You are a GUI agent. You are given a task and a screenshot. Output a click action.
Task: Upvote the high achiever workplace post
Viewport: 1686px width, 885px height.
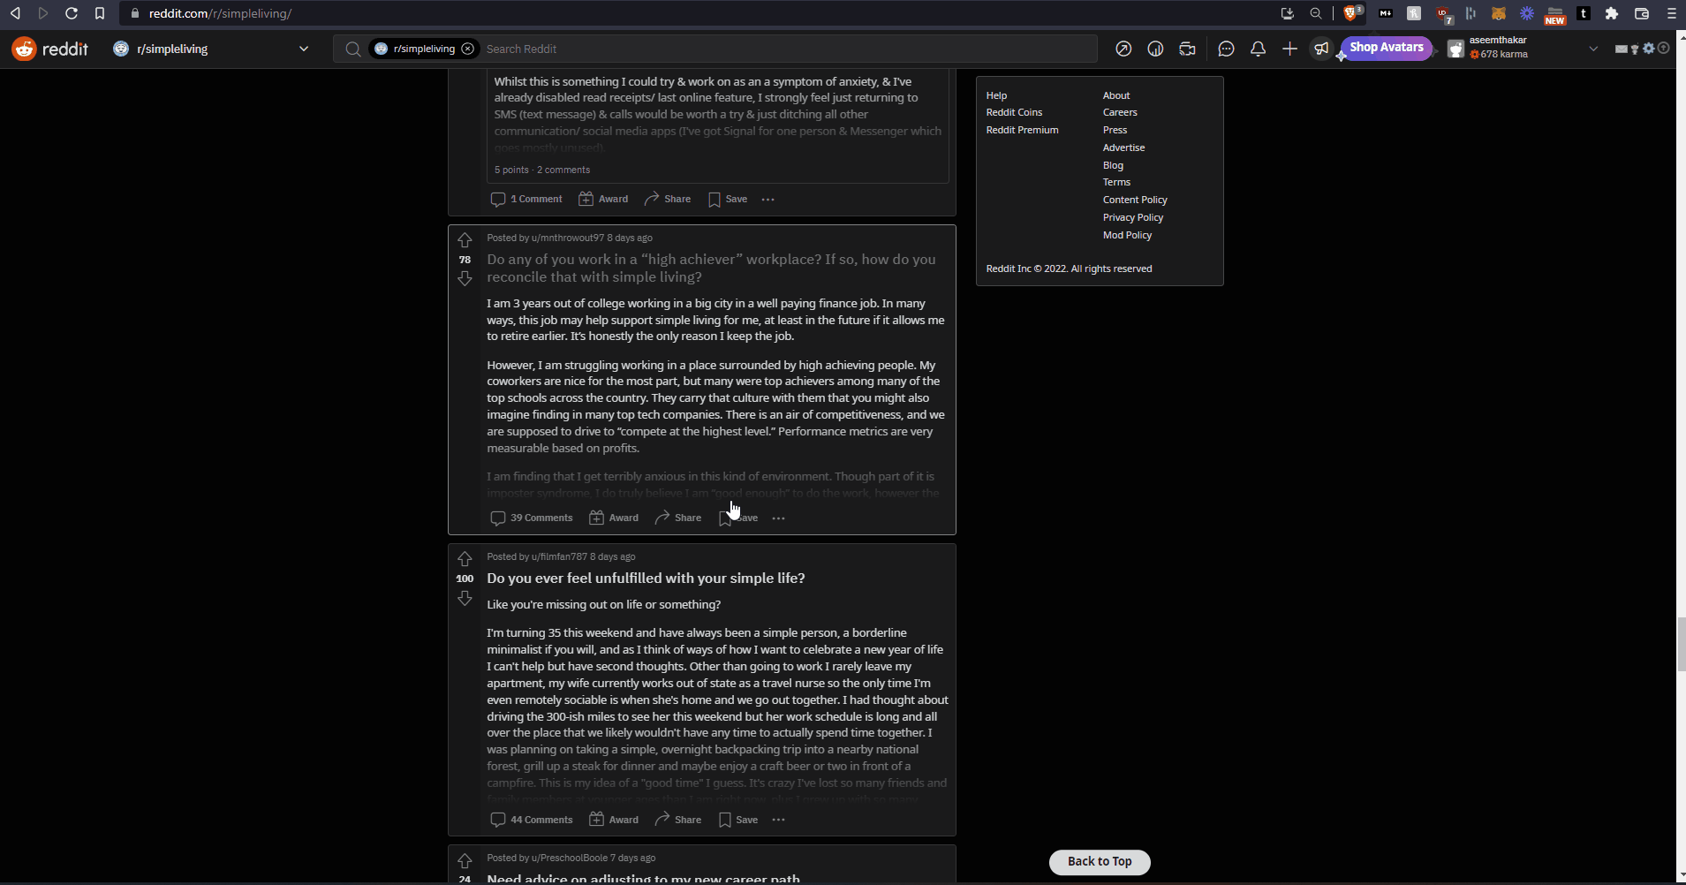(x=465, y=239)
